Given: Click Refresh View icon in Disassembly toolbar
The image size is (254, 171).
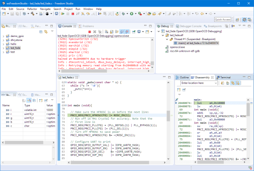Looking at the screenshot, I should (222, 83).
